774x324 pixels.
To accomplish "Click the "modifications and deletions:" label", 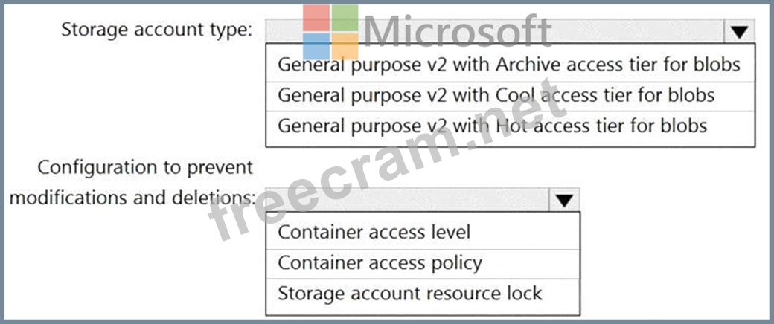I will (x=133, y=198).
